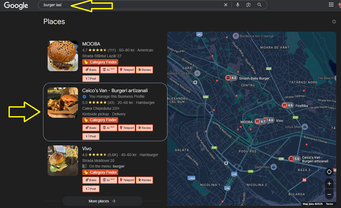Open the map Terms link
The height and width of the screenshot is (208, 341).
coord(329,204)
